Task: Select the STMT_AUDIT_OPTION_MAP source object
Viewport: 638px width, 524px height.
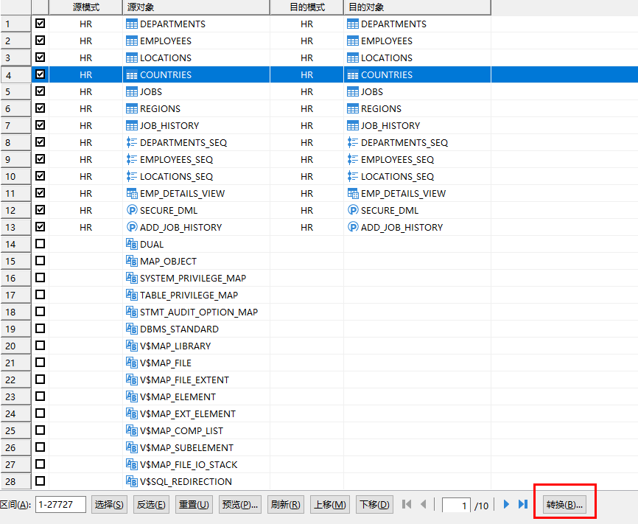Action: pos(199,312)
